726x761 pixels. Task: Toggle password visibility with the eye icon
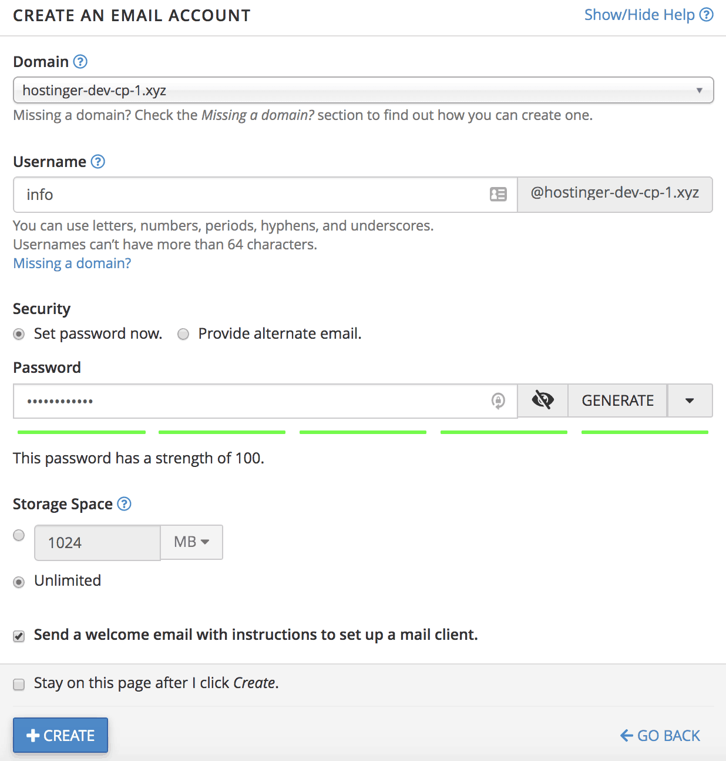tap(542, 400)
